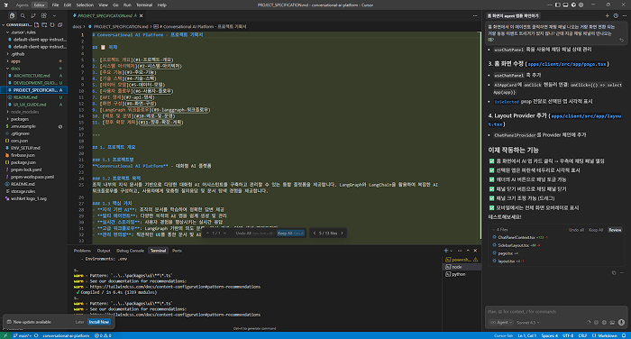
Task: Toggle bottom panel layout icon
Action: pos(565,5)
